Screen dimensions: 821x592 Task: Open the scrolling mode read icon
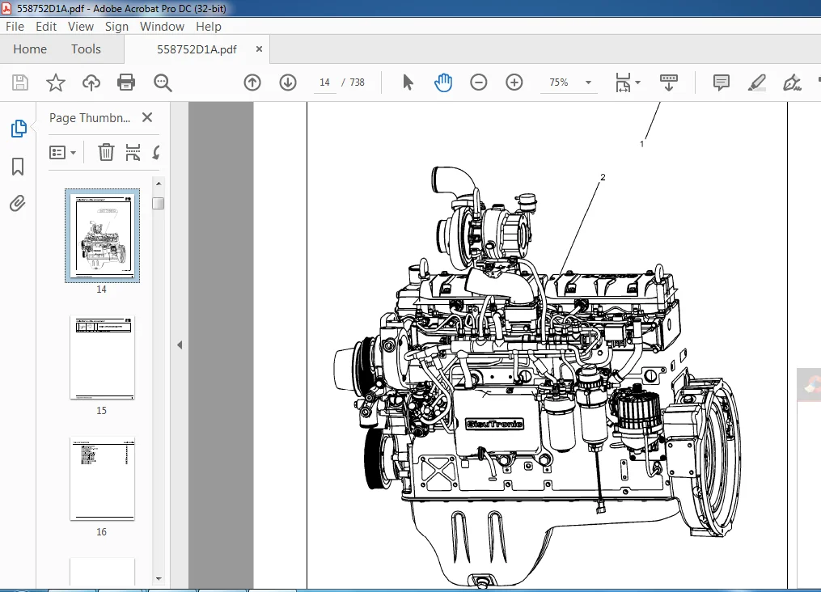coord(669,82)
